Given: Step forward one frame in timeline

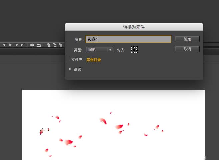Looking at the screenshot, I should coord(16,45).
